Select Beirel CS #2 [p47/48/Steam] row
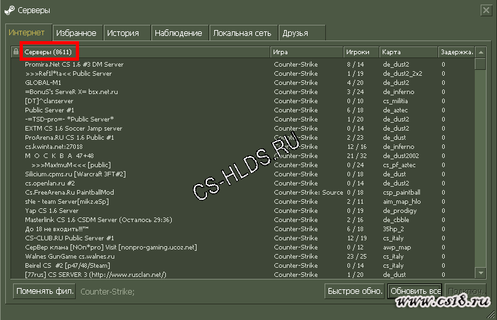497x320 pixels. pos(243,266)
